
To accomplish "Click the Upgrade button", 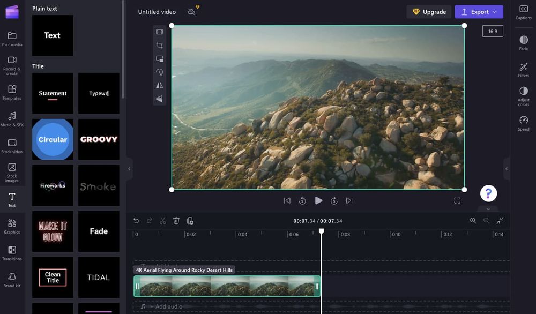I will coord(429,11).
